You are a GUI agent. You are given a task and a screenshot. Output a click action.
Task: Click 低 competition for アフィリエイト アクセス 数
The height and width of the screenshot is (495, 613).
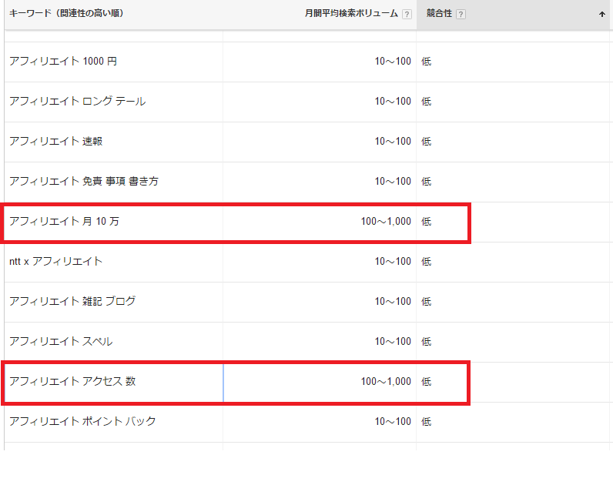point(426,382)
